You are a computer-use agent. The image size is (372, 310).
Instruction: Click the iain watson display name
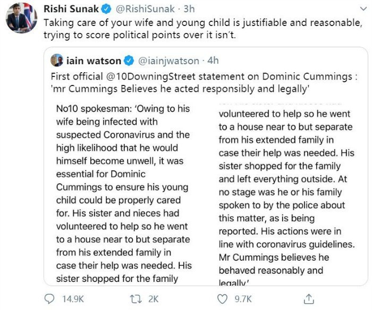(93, 61)
